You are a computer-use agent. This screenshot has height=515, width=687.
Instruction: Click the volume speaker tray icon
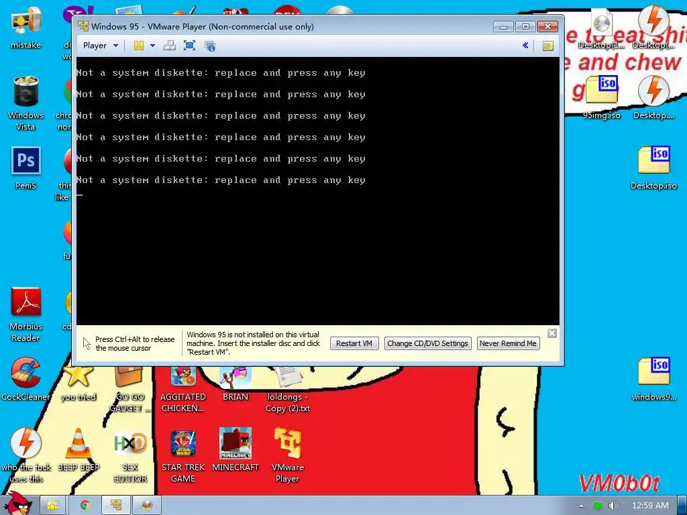(x=613, y=506)
